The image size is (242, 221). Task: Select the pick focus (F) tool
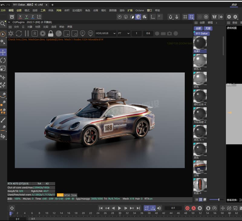(x=83, y=33)
